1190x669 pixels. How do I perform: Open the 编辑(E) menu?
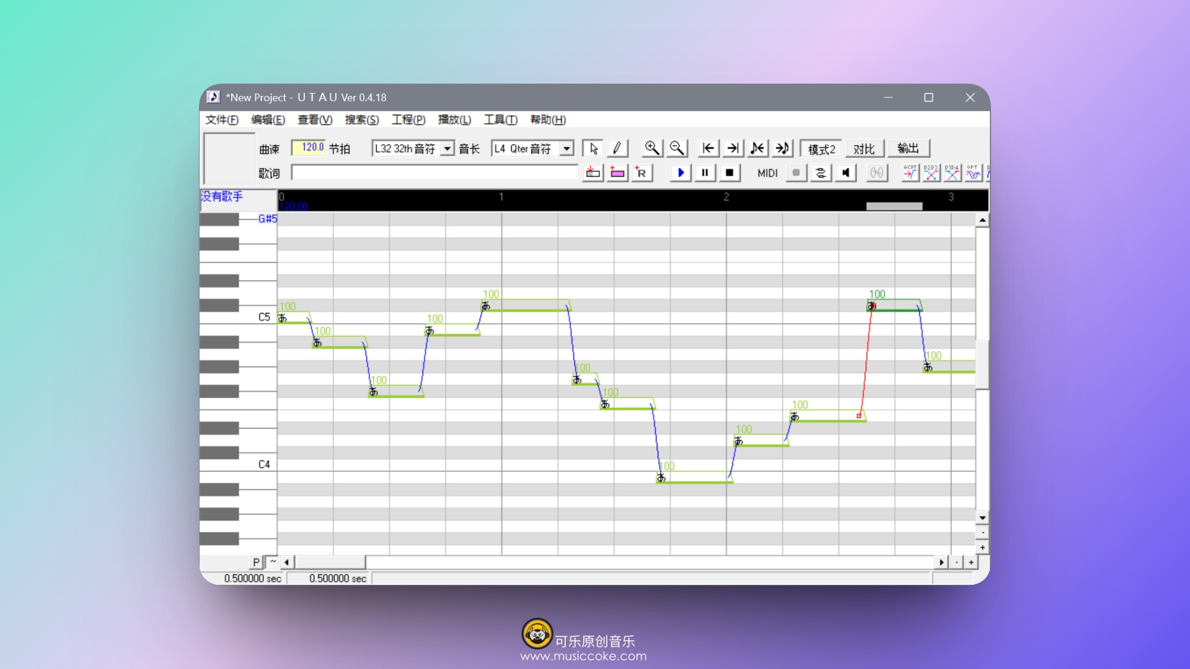point(268,120)
